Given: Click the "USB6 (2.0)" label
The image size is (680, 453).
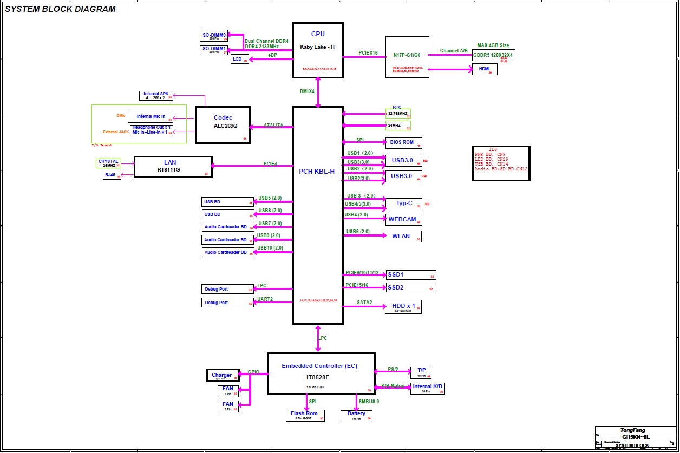Looking at the screenshot, I should coord(358,232).
